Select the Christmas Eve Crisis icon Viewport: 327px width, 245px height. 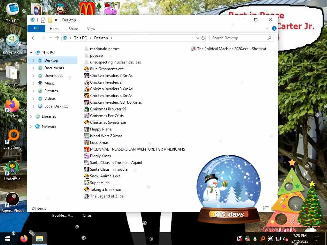coord(87,115)
